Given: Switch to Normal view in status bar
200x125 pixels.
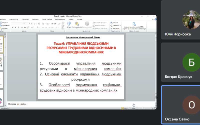Looking at the screenshot, I should pos(122,108).
